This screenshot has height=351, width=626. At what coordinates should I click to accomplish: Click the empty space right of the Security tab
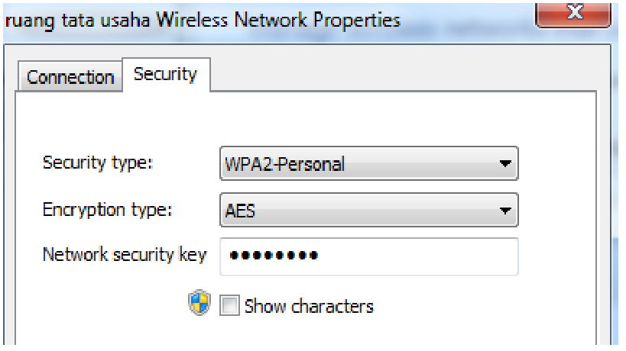397,75
